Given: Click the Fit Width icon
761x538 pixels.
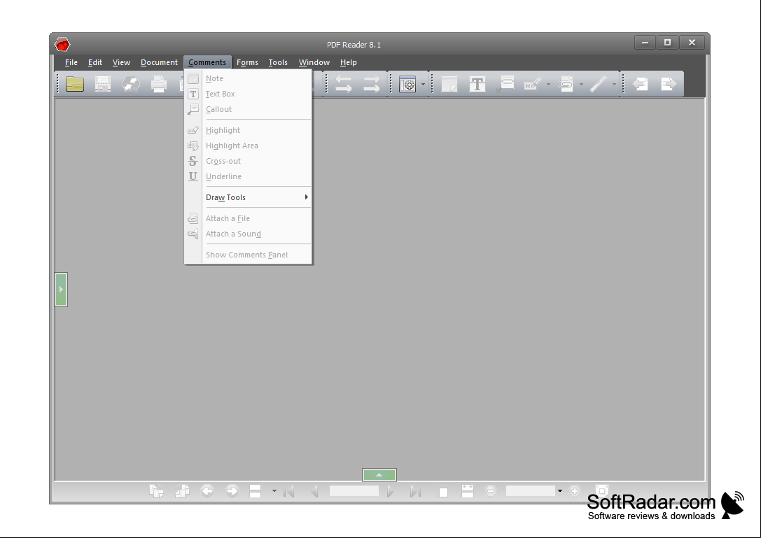Looking at the screenshot, I should pos(468,491).
